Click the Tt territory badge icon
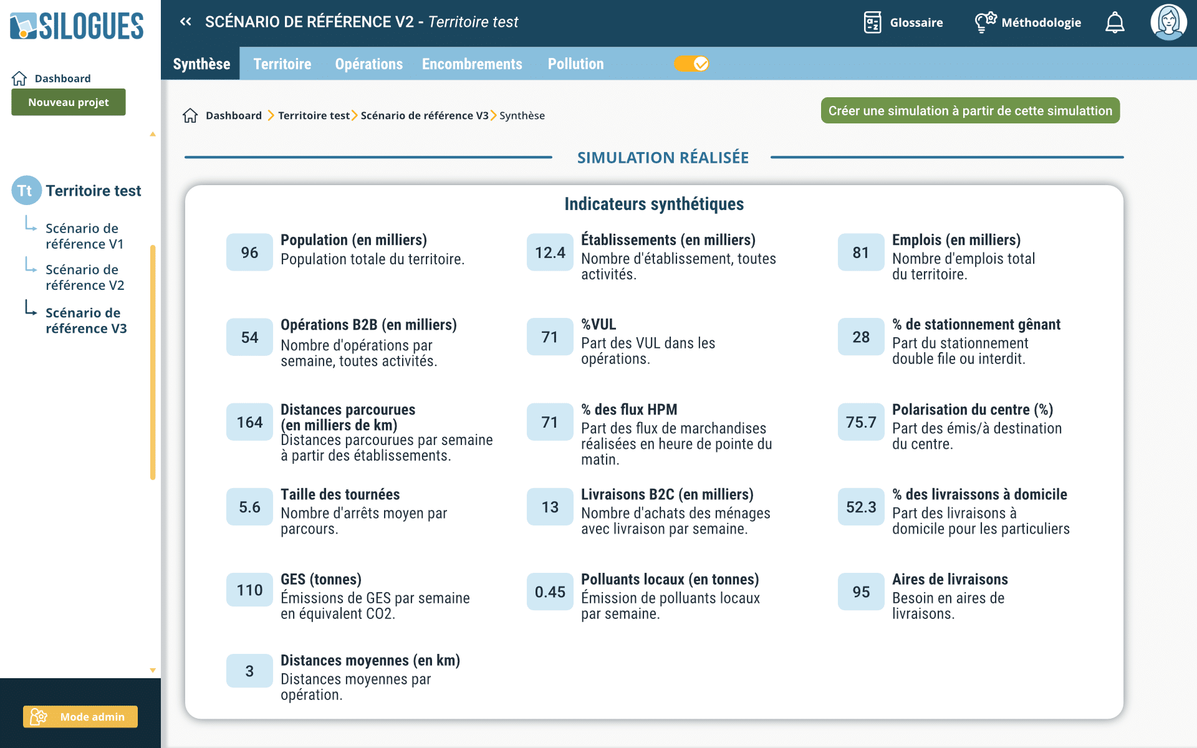Viewport: 1197px width, 748px height. [x=26, y=191]
